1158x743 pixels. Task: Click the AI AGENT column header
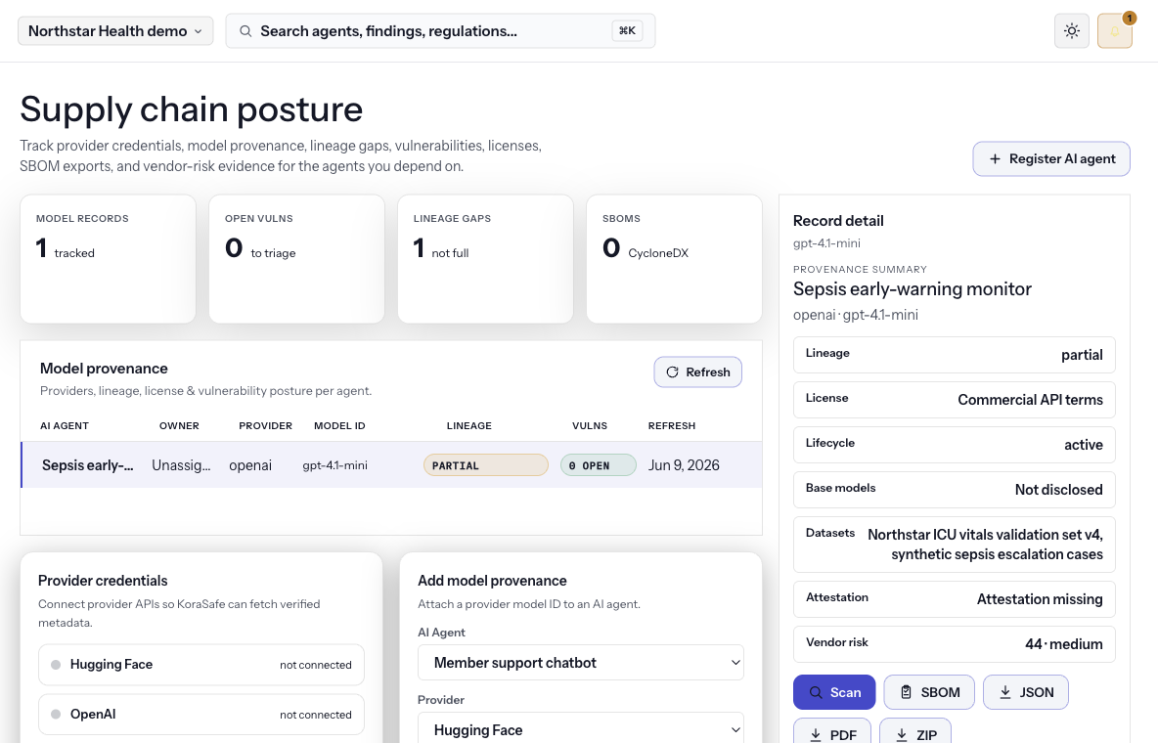click(65, 426)
